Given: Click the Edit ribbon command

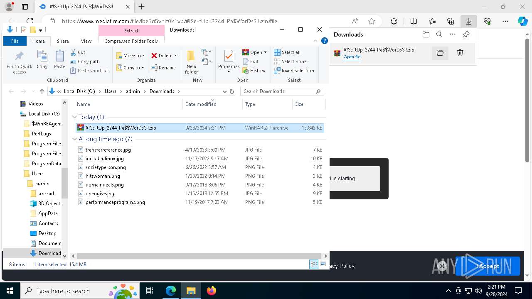Looking at the screenshot, I should click(x=251, y=61).
